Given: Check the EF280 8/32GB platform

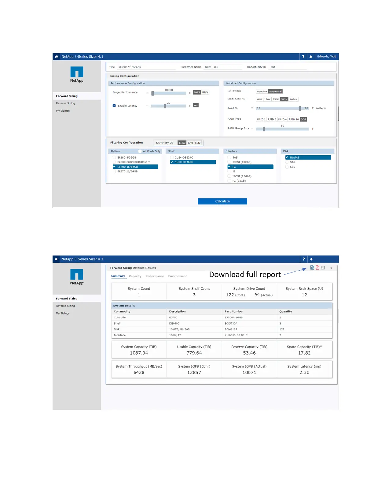Looking at the screenshot, I should (114, 157).
